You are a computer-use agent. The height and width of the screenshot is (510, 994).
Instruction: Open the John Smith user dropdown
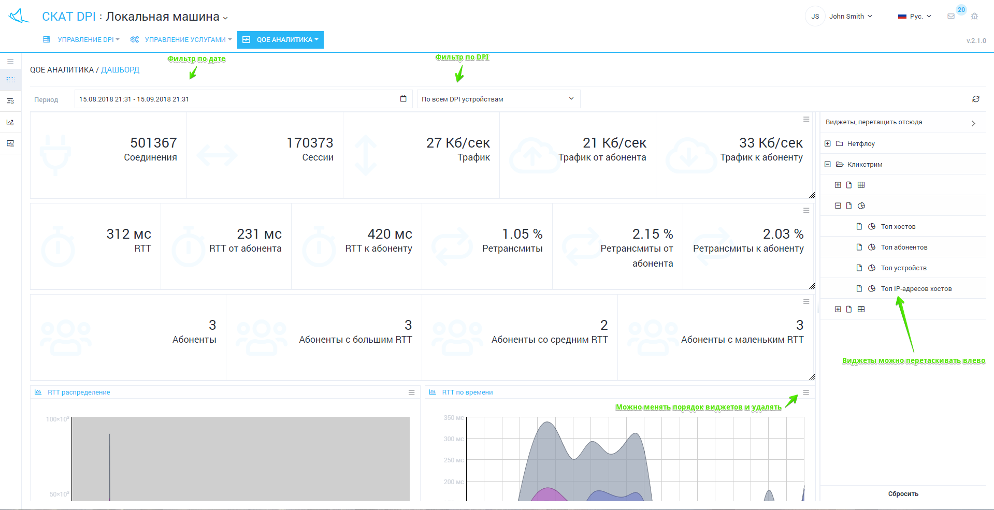point(850,17)
